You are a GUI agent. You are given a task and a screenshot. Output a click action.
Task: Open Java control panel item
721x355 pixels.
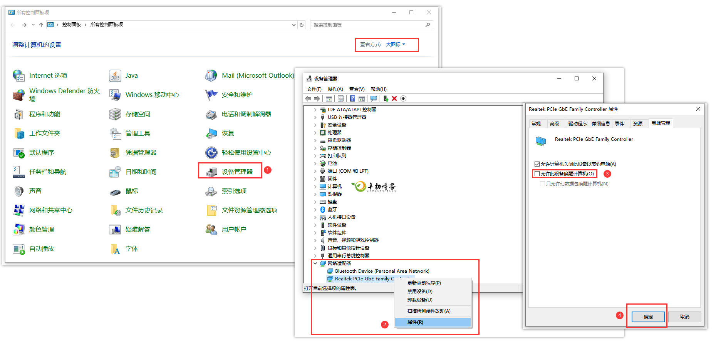coord(131,76)
